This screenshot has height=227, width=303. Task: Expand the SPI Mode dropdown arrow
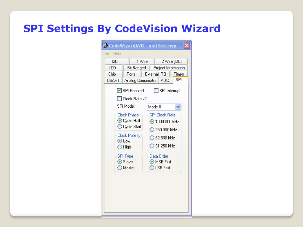point(178,107)
